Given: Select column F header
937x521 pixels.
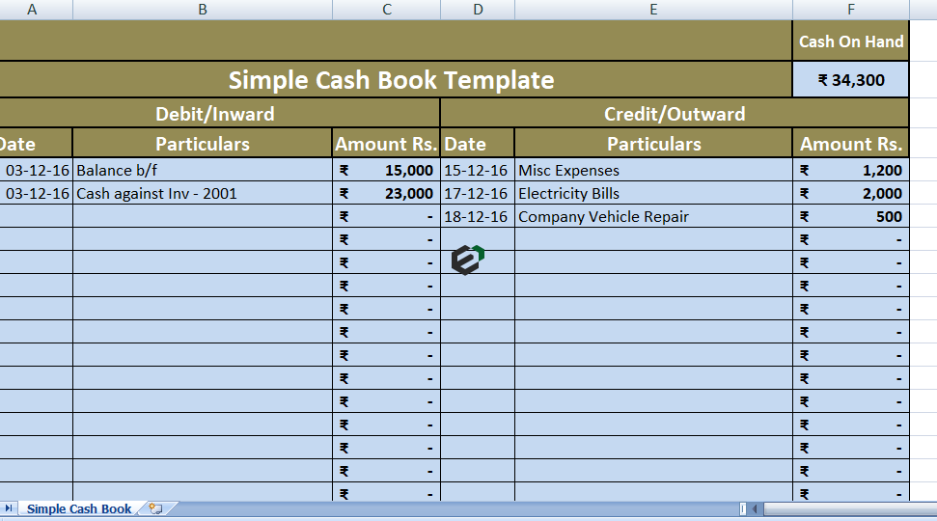Looking at the screenshot, I should point(850,10).
